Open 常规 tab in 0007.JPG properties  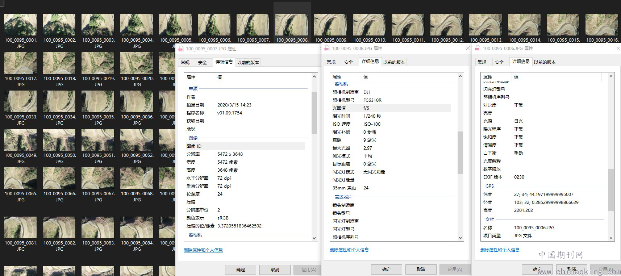[185, 62]
